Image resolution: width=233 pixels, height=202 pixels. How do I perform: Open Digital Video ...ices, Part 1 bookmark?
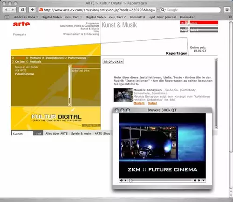pos(62,17)
